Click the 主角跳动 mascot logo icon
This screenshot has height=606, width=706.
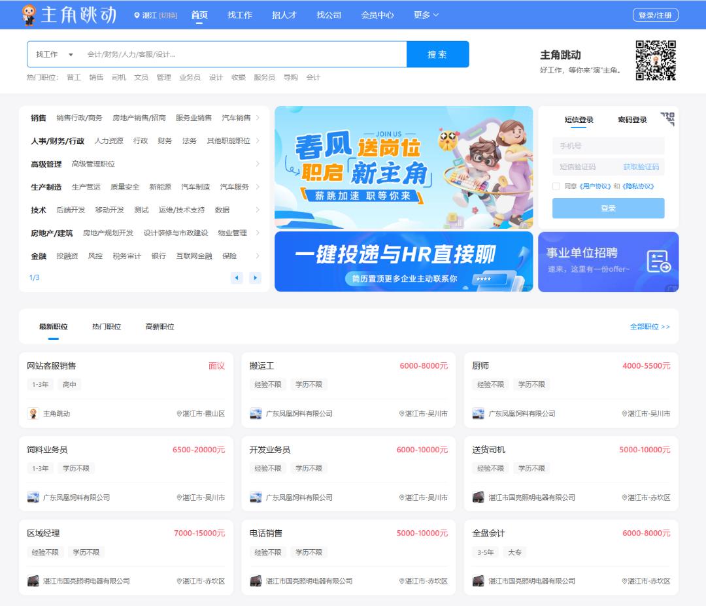[x=29, y=15]
